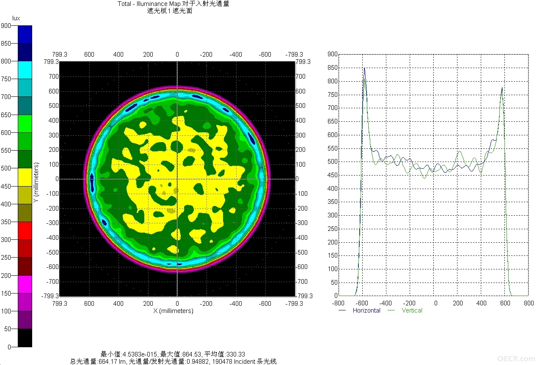Click the magenta 150-200 lux color band
Image resolution: width=540 pixels, height=365 pixels.
click(x=25, y=284)
